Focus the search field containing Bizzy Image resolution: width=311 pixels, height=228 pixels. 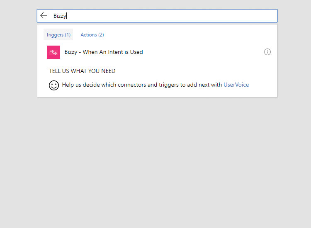tap(157, 16)
